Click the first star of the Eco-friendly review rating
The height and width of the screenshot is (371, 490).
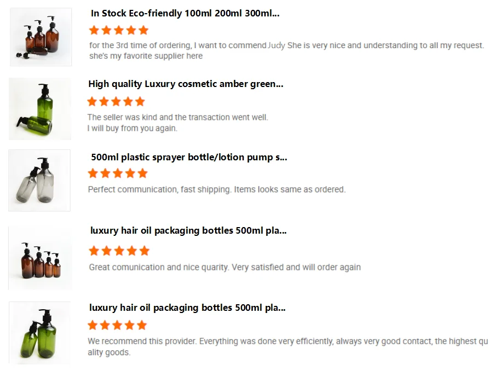pos(94,30)
